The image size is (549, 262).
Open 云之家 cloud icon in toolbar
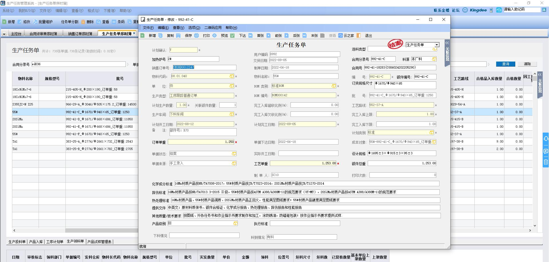tap(340, 36)
